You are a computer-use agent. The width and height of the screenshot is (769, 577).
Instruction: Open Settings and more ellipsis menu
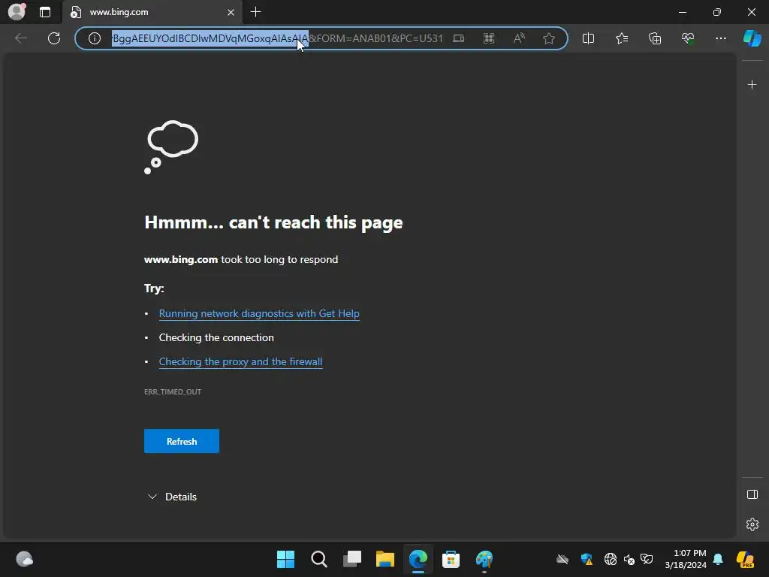[x=720, y=38]
